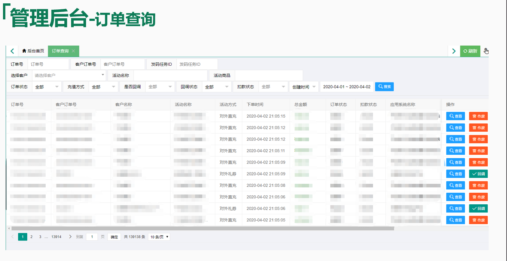Click 作废 for the 21:05:08 order row
The width and height of the screenshot is (507, 261).
pyautogui.click(x=478, y=186)
